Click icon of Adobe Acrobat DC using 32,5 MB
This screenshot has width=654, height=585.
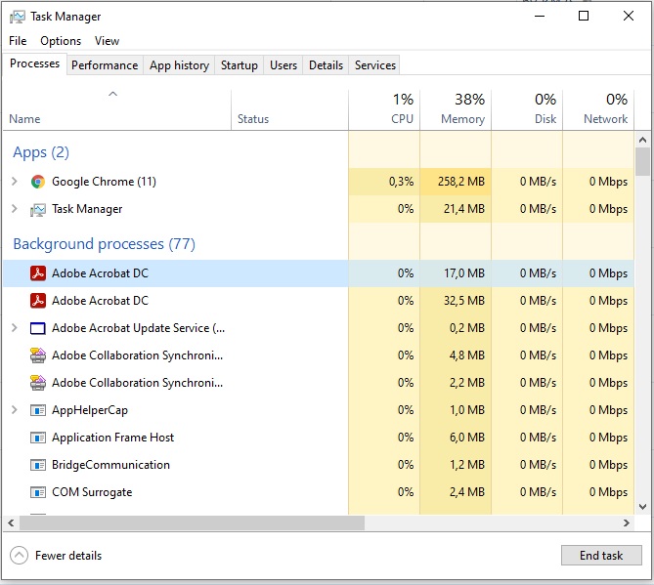[38, 301]
